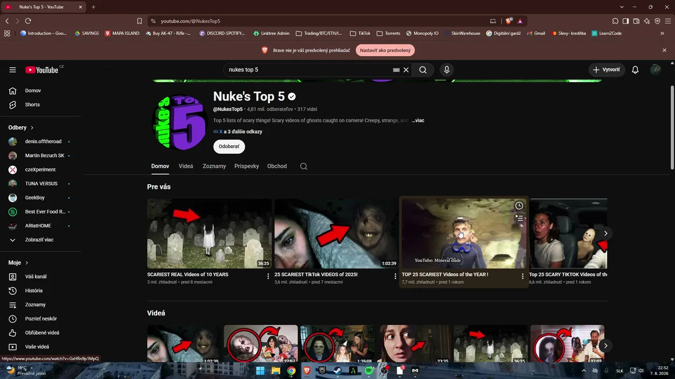
Task: Open the Brave main menu
Action: pyautogui.click(x=668, y=21)
